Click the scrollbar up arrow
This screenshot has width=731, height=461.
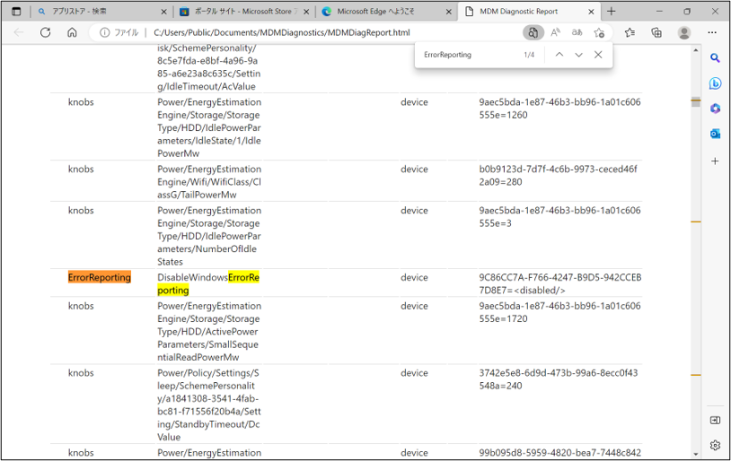[x=696, y=50]
